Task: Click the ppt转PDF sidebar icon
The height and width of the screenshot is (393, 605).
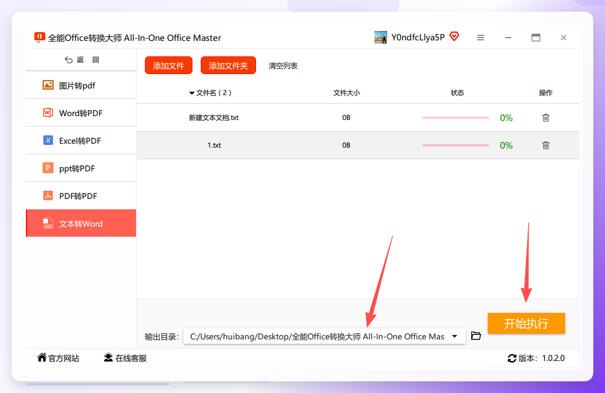Action: (x=48, y=168)
